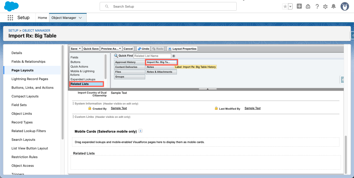The width and height of the screenshot is (354, 178).
Task: Open the Notifications bell
Action: 333,7
